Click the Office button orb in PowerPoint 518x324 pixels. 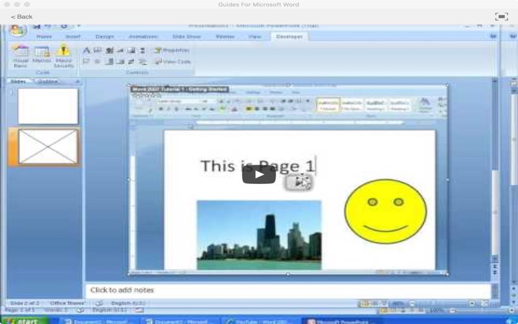(18, 30)
